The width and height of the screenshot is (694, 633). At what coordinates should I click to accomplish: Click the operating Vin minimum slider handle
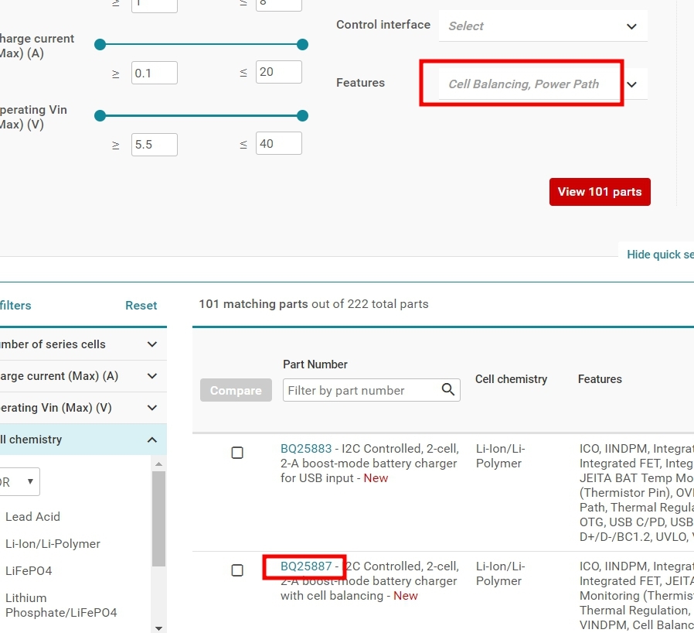point(100,116)
